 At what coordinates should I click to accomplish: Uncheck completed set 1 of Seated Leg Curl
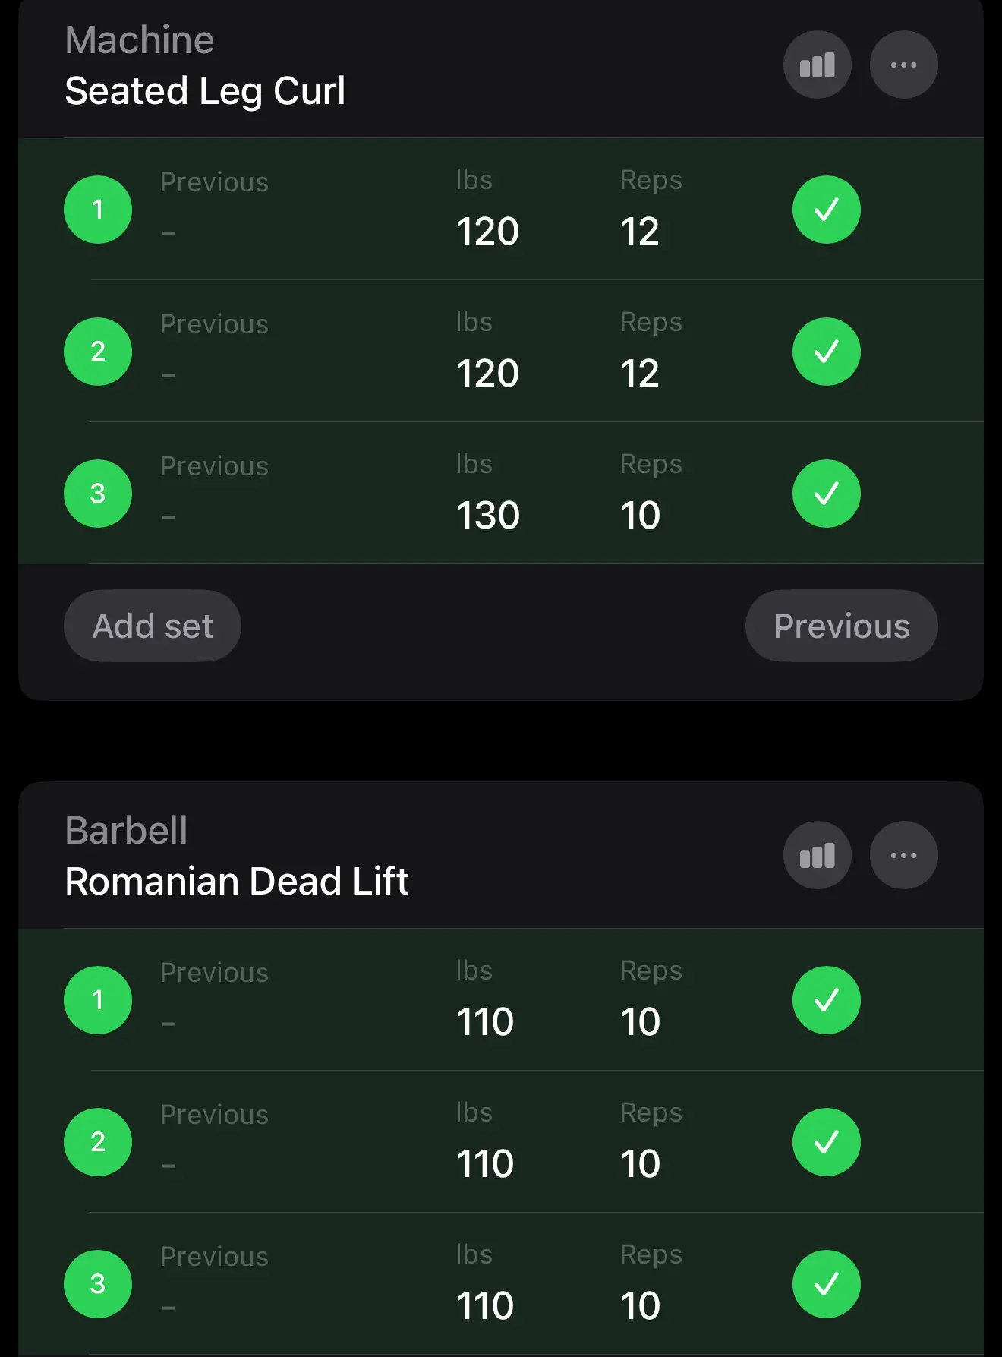pyautogui.click(x=826, y=210)
